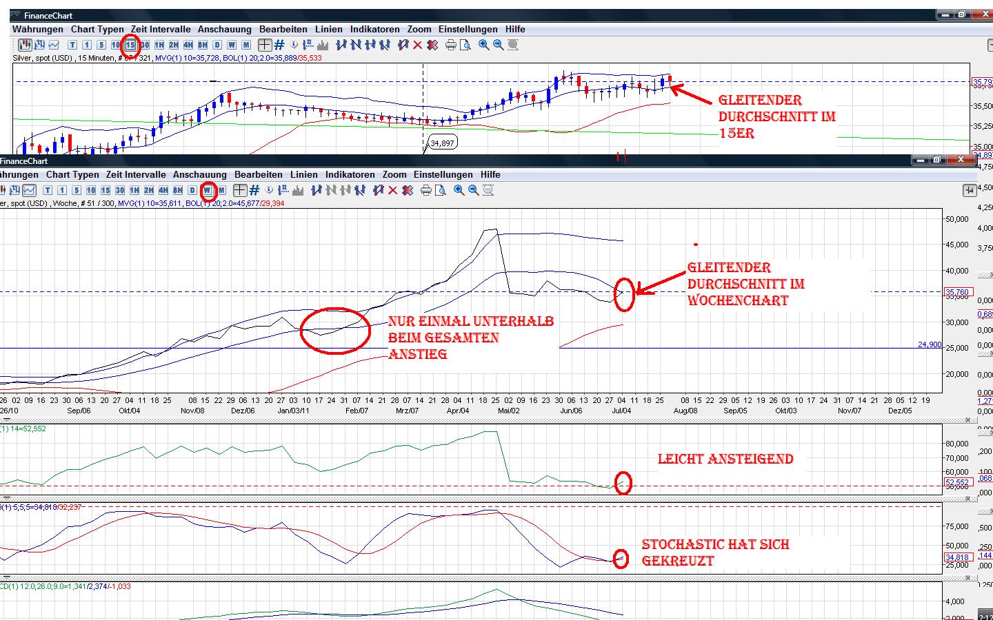Print the 15-minute chart
The height and width of the screenshot is (620, 993).
[451, 45]
